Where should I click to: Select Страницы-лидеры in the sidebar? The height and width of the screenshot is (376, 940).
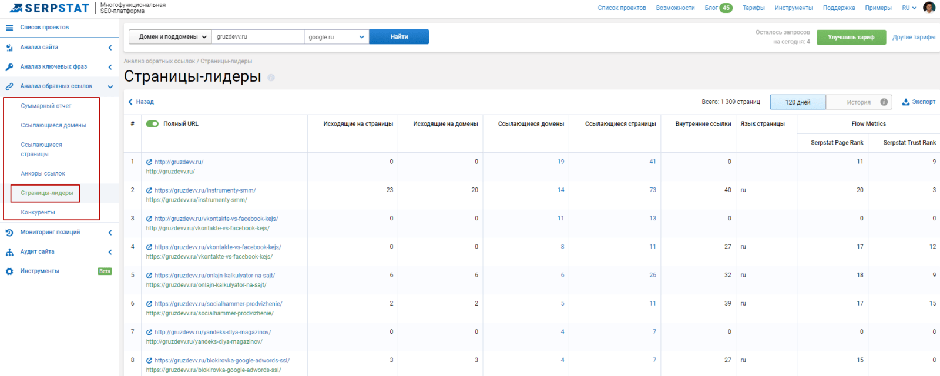pos(47,193)
